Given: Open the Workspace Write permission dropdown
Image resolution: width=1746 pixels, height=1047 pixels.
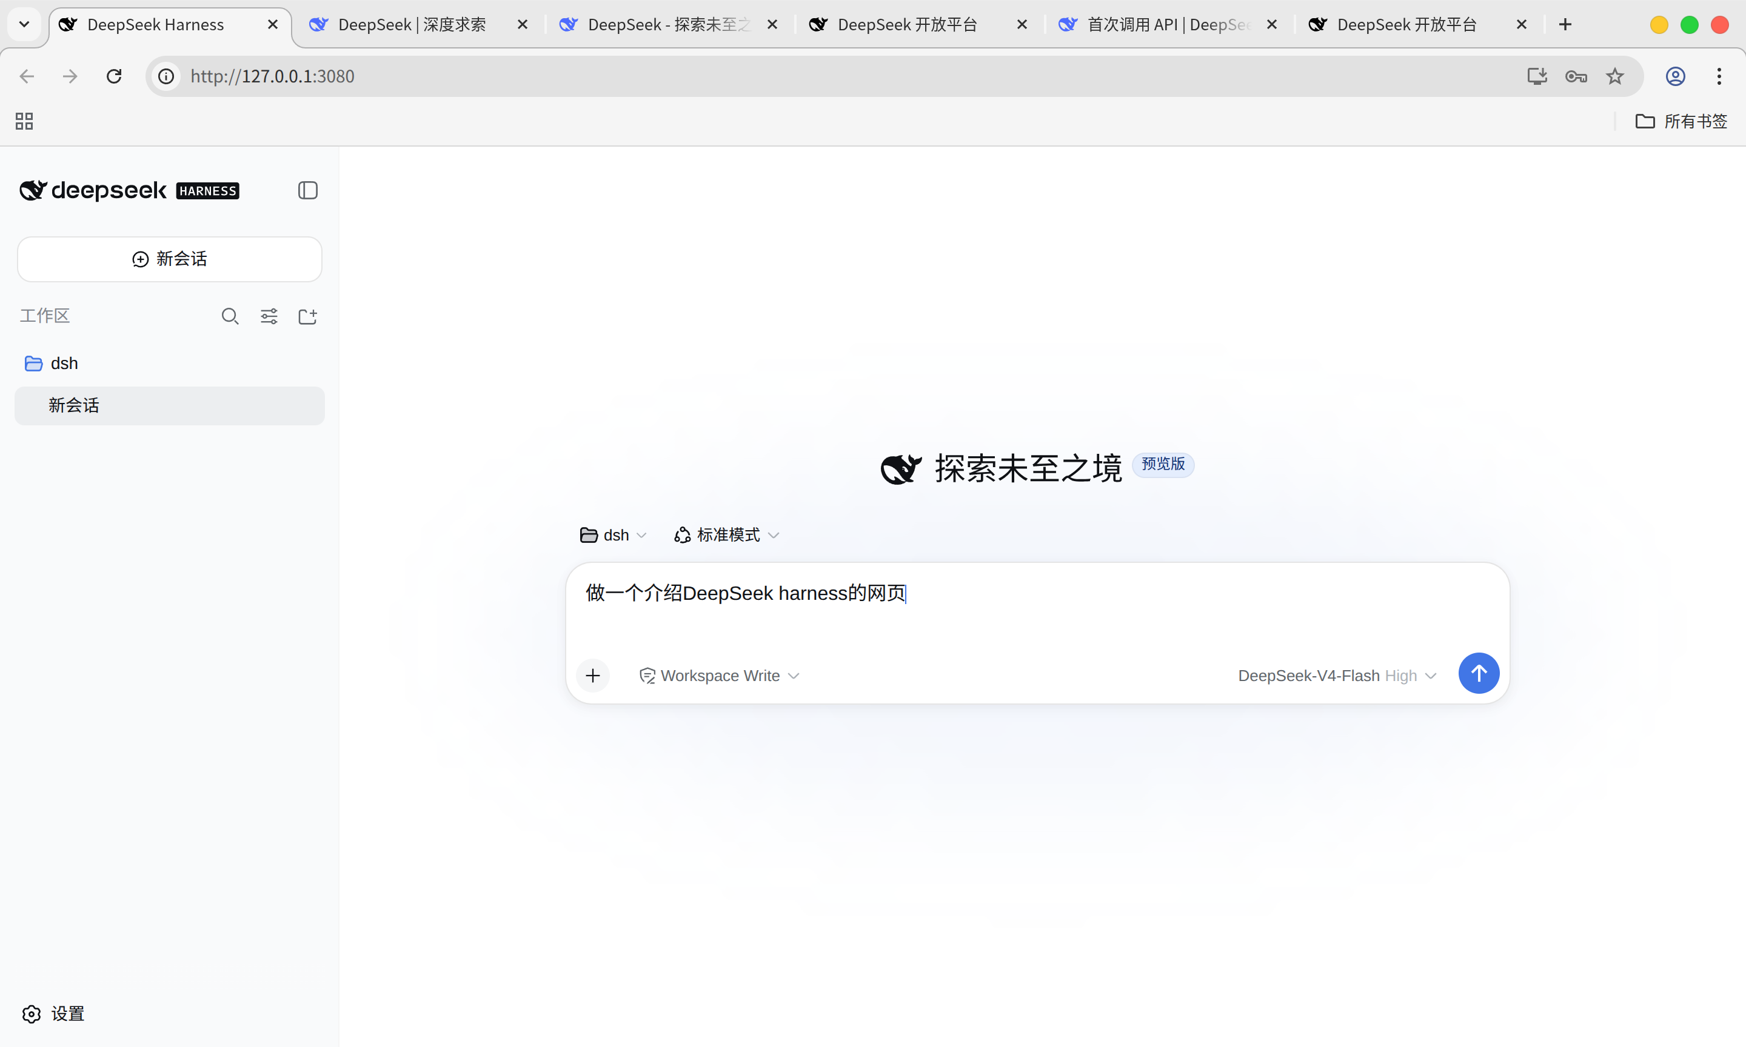Looking at the screenshot, I should coord(719,676).
